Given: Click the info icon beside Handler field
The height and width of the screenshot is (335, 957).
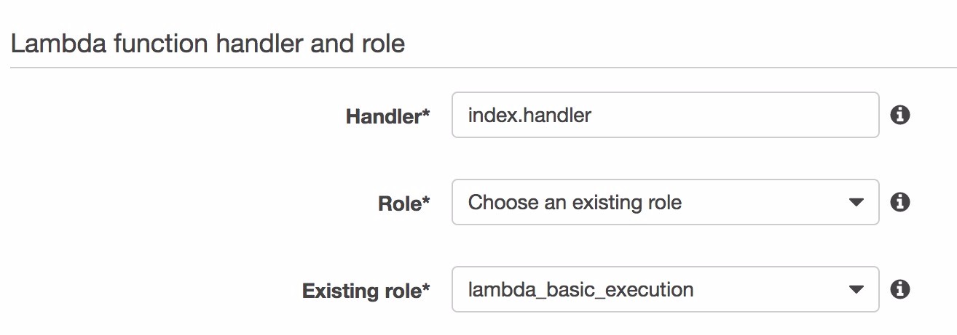Looking at the screenshot, I should point(900,115).
